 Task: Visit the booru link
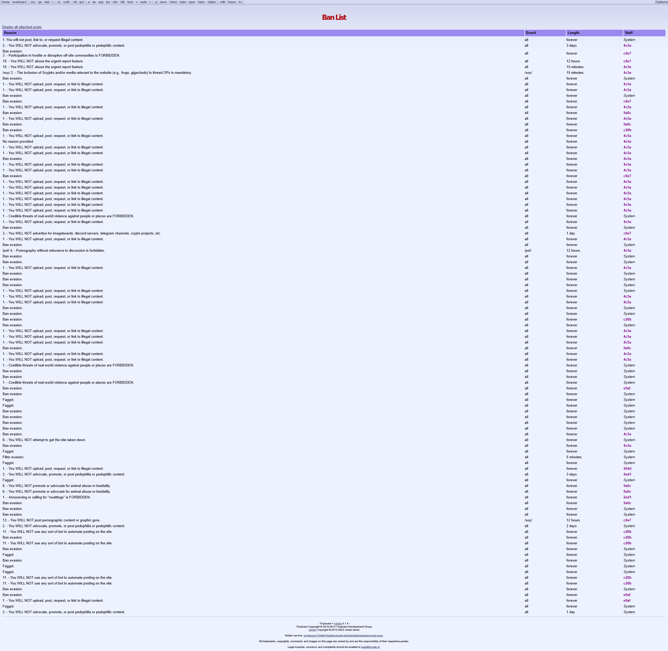[232, 2]
